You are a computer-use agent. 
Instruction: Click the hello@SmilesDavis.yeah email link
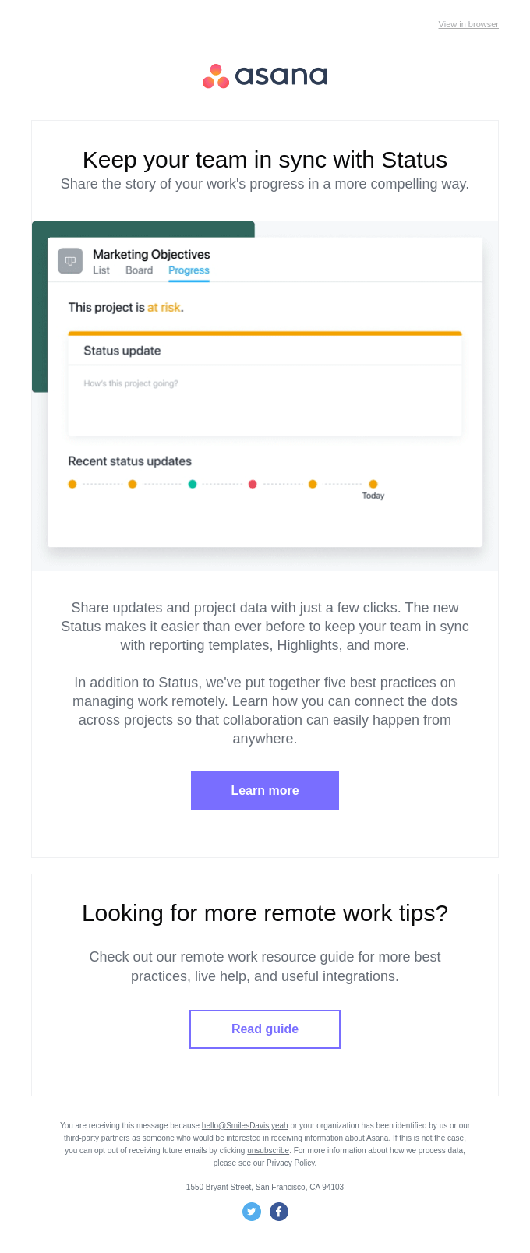click(245, 1126)
